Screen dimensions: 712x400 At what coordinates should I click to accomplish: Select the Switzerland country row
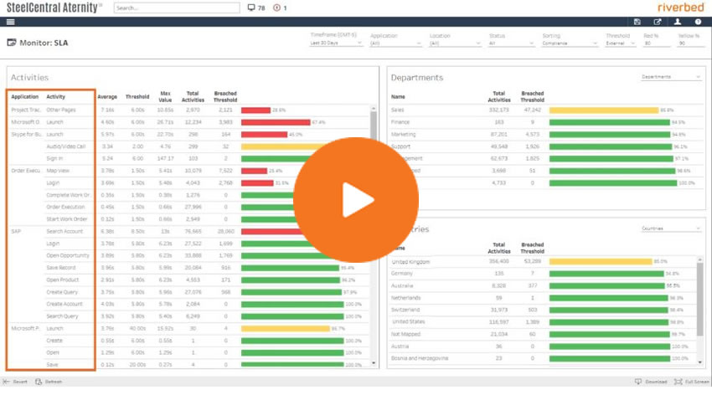(543, 310)
